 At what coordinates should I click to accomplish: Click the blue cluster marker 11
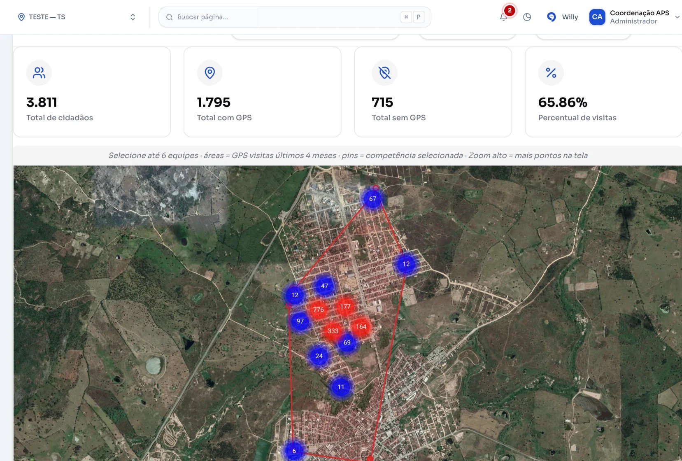point(341,387)
